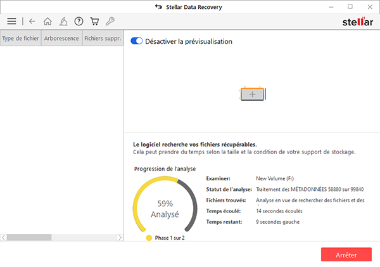This screenshot has height=267, width=380.
Task: Click the Stellar Data Recovery title icon
Action: click(159, 7)
